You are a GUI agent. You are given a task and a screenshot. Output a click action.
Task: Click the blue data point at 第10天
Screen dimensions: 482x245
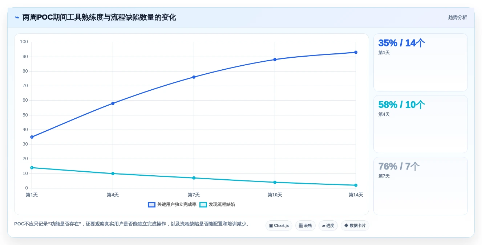pyautogui.click(x=275, y=60)
